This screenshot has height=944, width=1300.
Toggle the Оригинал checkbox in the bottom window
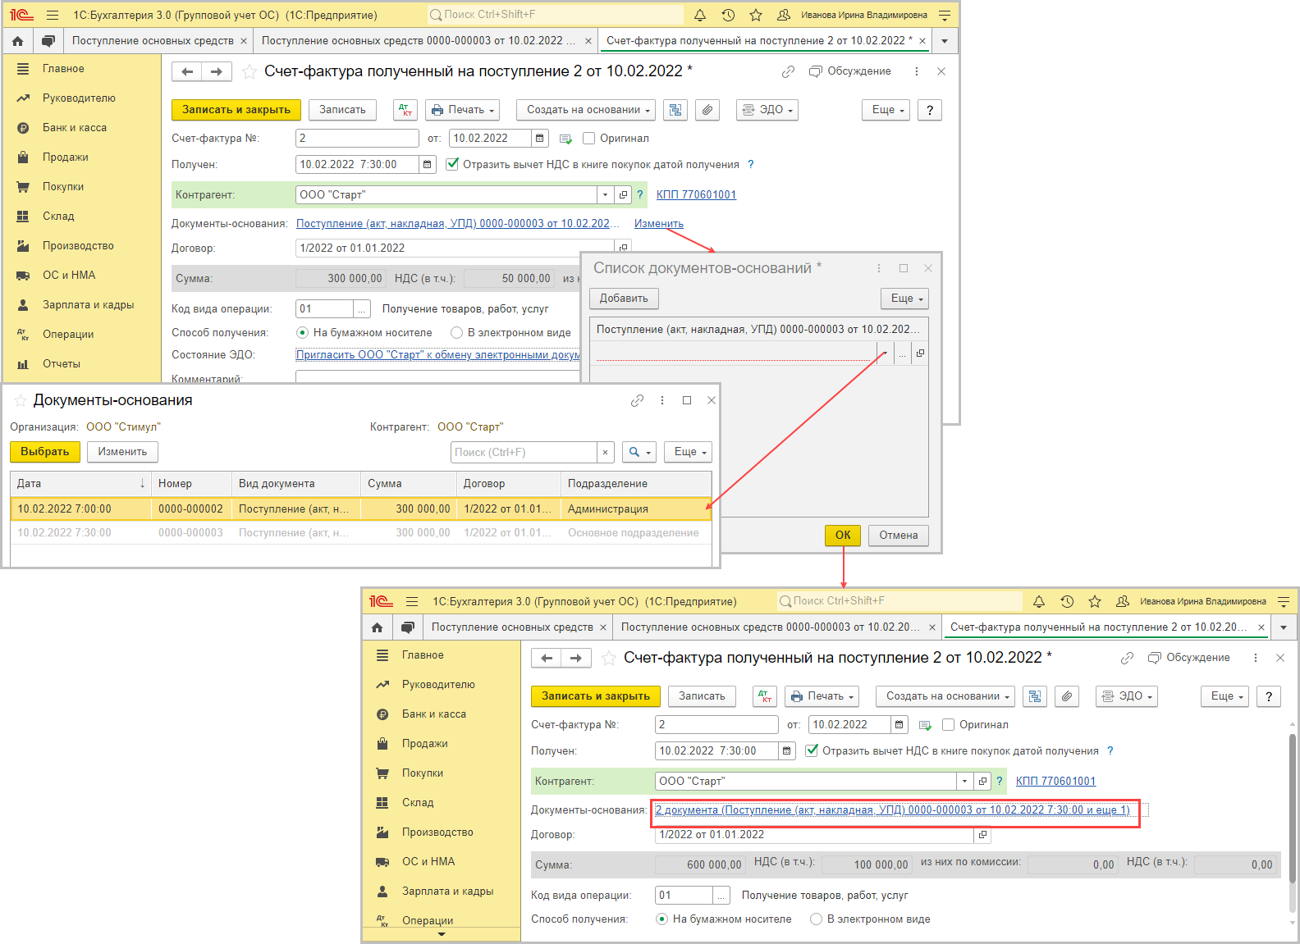pyautogui.click(x=948, y=725)
